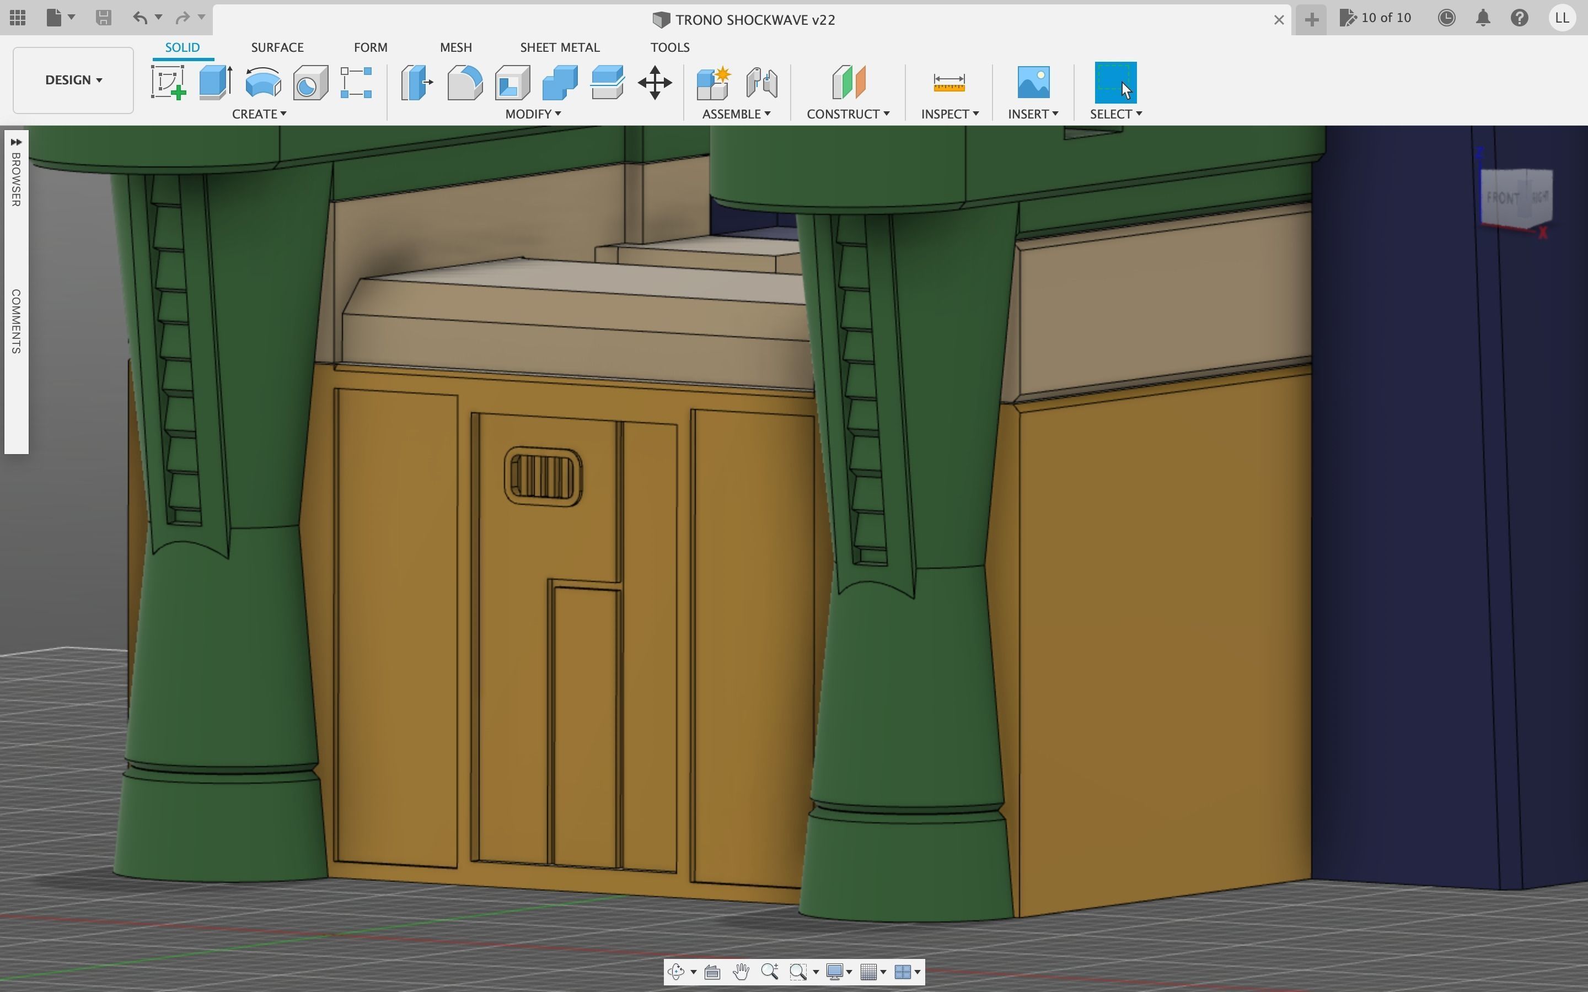The image size is (1588, 992).
Task: Select the Orbit tool in navigation bar
Action: [676, 972]
